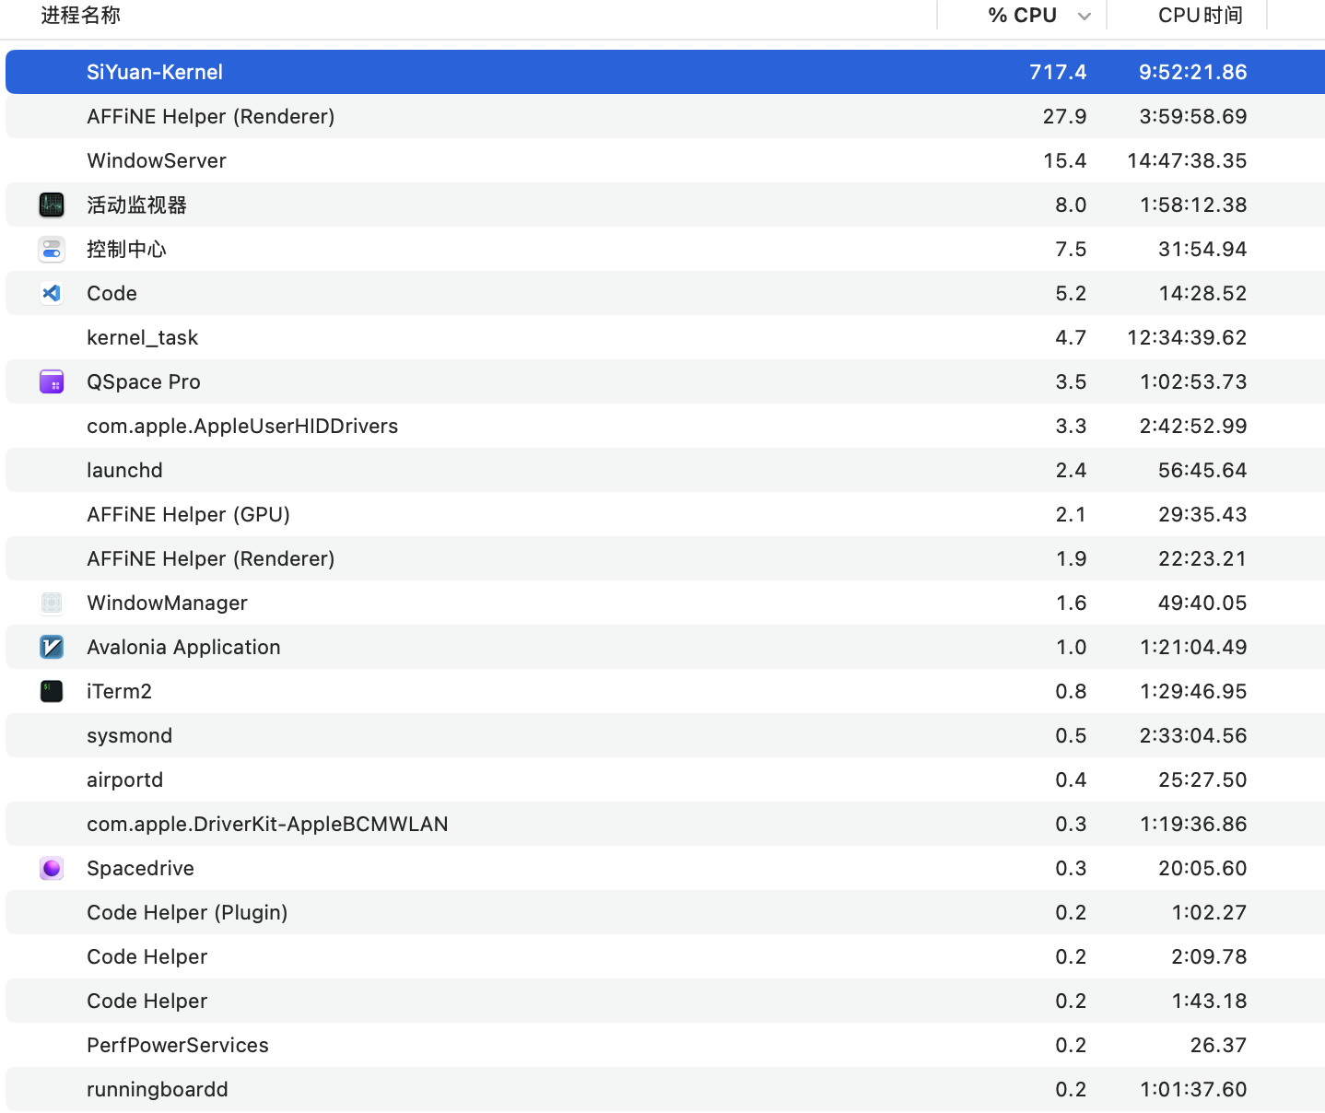Select the iTerm2 process name
1325x1113 pixels.
[x=120, y=691]
